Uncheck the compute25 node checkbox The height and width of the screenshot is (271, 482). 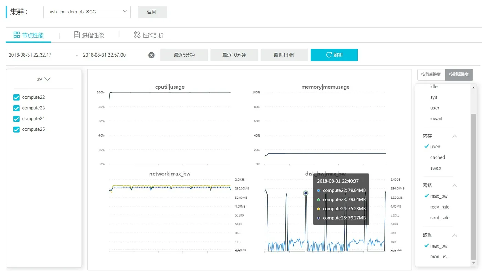pos(16,129)
